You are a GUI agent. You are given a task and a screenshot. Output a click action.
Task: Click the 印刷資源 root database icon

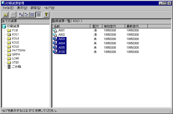pyautogui.click(x=4, y=26)
